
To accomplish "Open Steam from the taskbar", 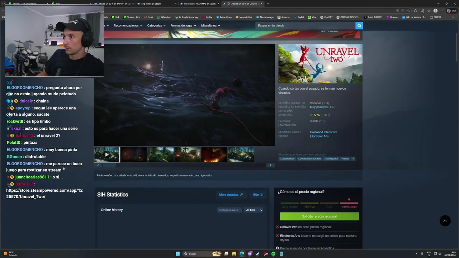I will (257, 254).
